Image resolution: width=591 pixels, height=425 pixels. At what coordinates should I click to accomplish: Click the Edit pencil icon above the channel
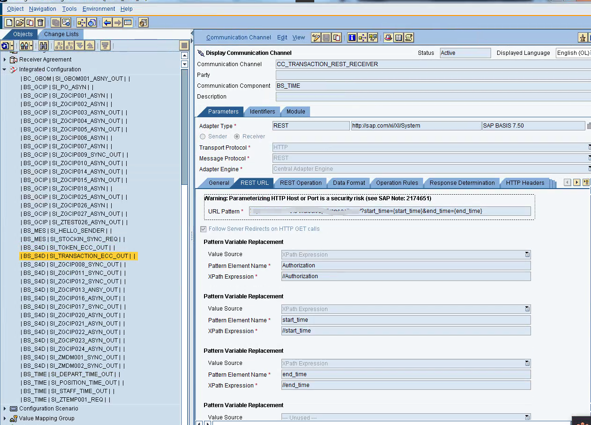pyautogui.click(x=316, y=38)
